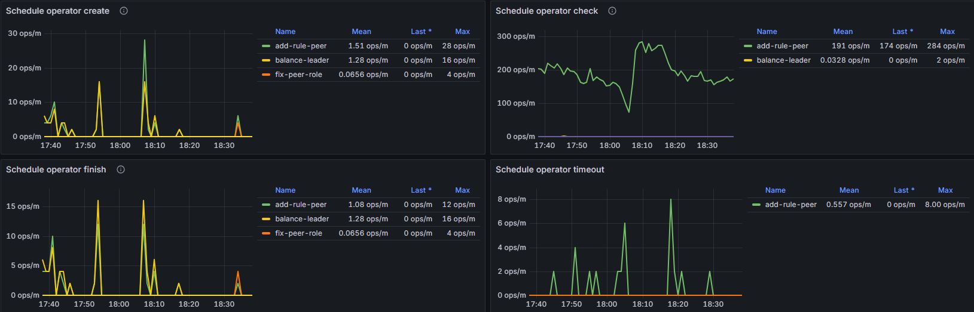Open the Schedule operator finish panel title
Image resolution: width=974 pixels, height=312 pixels.
coord(56,169)
